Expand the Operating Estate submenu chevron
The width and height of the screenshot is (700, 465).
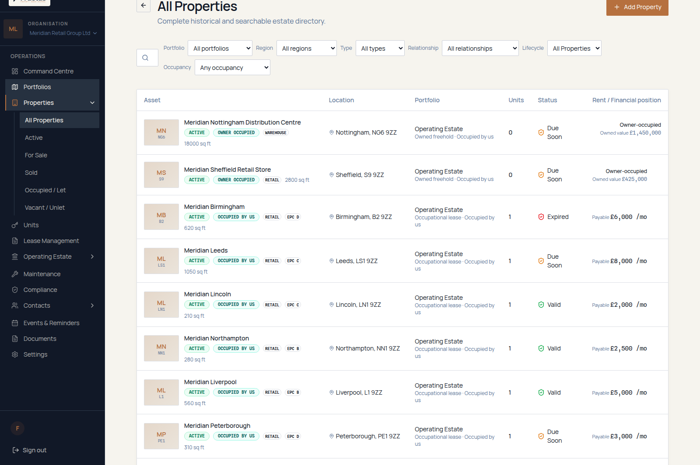point(92,257)
